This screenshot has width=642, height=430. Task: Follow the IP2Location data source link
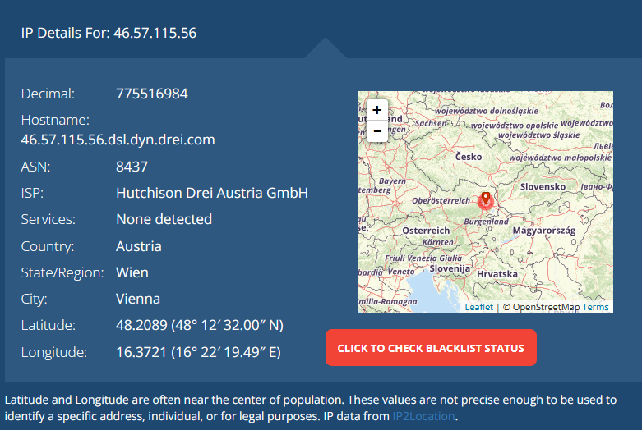[423, 417]
